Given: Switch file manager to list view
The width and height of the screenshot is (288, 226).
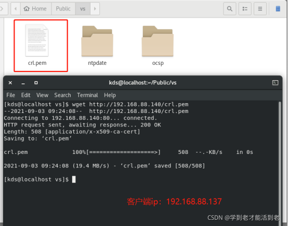Looking at the screenshot, I should click(245, 9).
